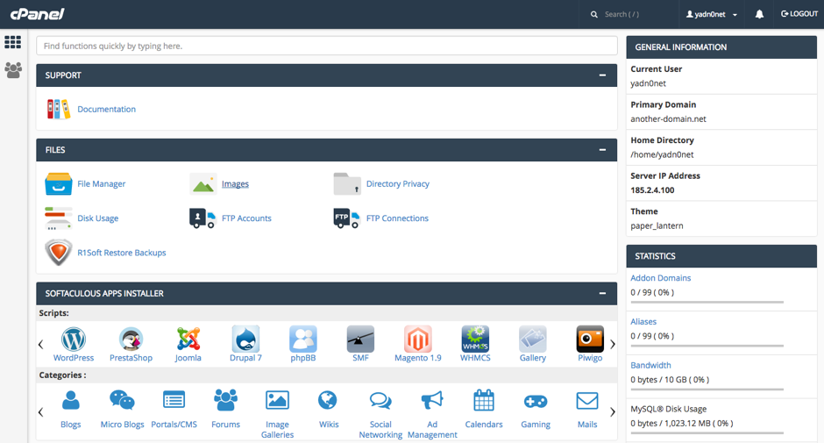
Task: Collapse the Support section
Action: click(602, 75)
